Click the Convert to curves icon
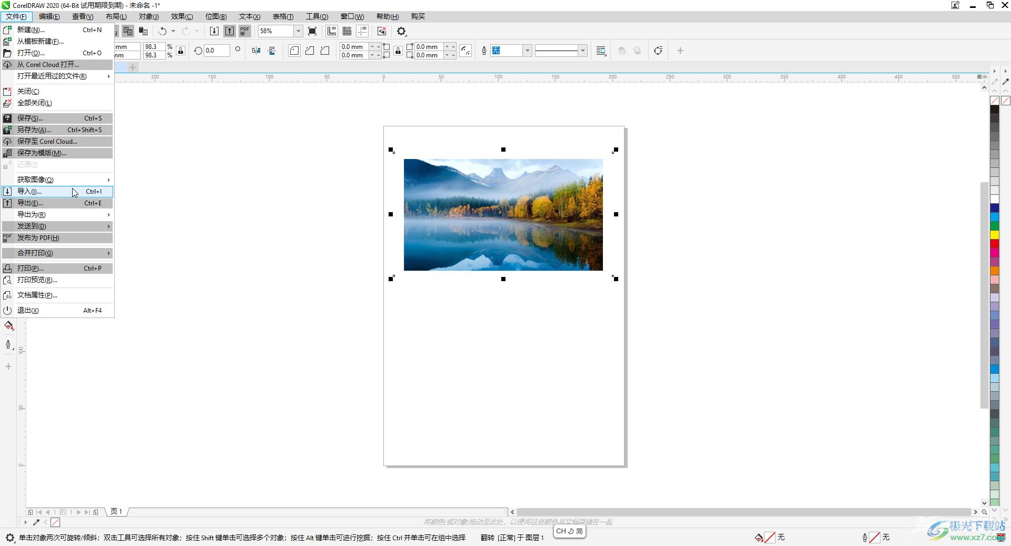Screen dimensions: 1011x546 pyautogui.click(x=658, y=51)
